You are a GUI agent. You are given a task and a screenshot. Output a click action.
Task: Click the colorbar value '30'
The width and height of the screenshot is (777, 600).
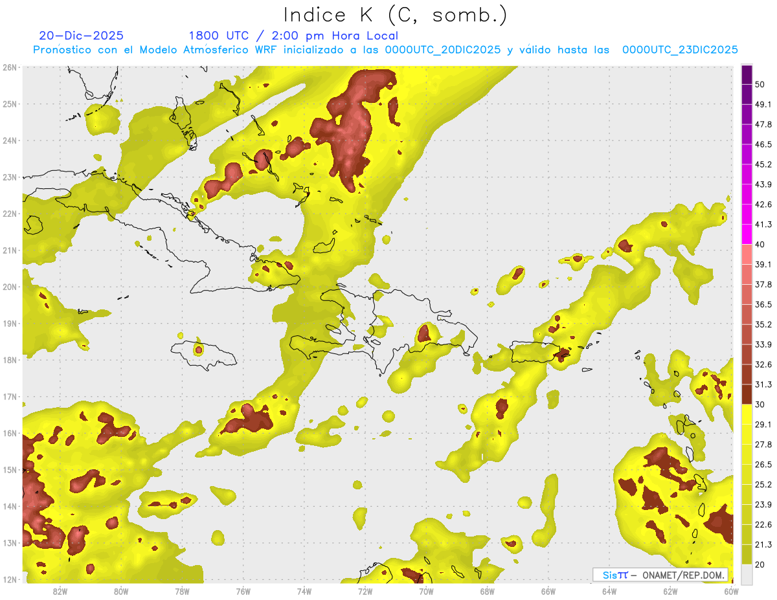pos(760,405)
